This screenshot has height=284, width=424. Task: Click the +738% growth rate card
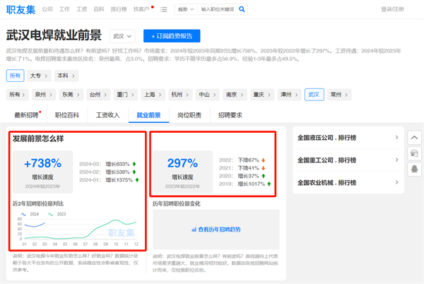(x=42, y=172)
